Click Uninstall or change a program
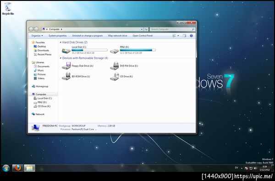The width and height of the screenshot is (275, 181). point(88,36)
